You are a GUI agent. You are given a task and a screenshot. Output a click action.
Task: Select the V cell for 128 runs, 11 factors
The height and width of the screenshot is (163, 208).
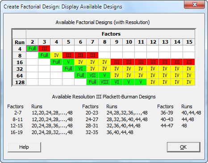(x=141, y=82)
